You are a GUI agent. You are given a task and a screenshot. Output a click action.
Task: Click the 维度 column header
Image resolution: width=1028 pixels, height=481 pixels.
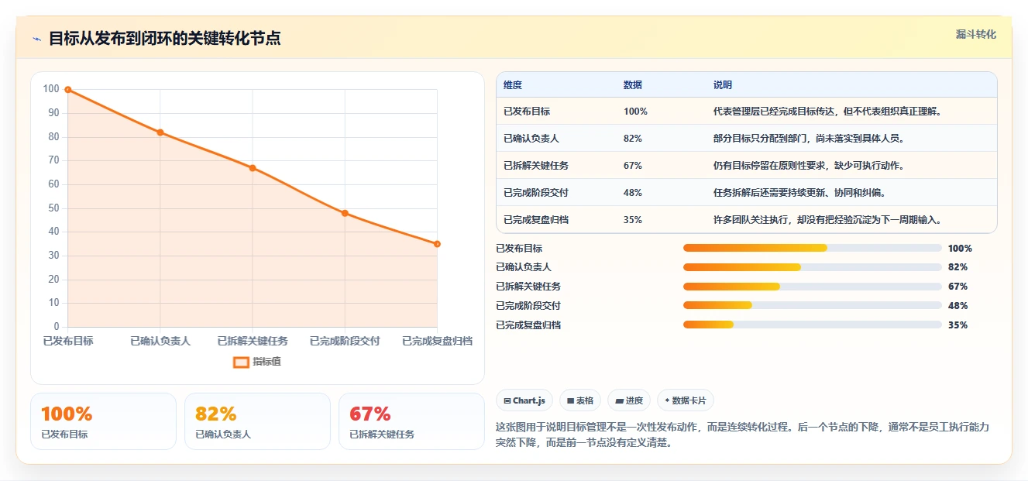[513, 85]
